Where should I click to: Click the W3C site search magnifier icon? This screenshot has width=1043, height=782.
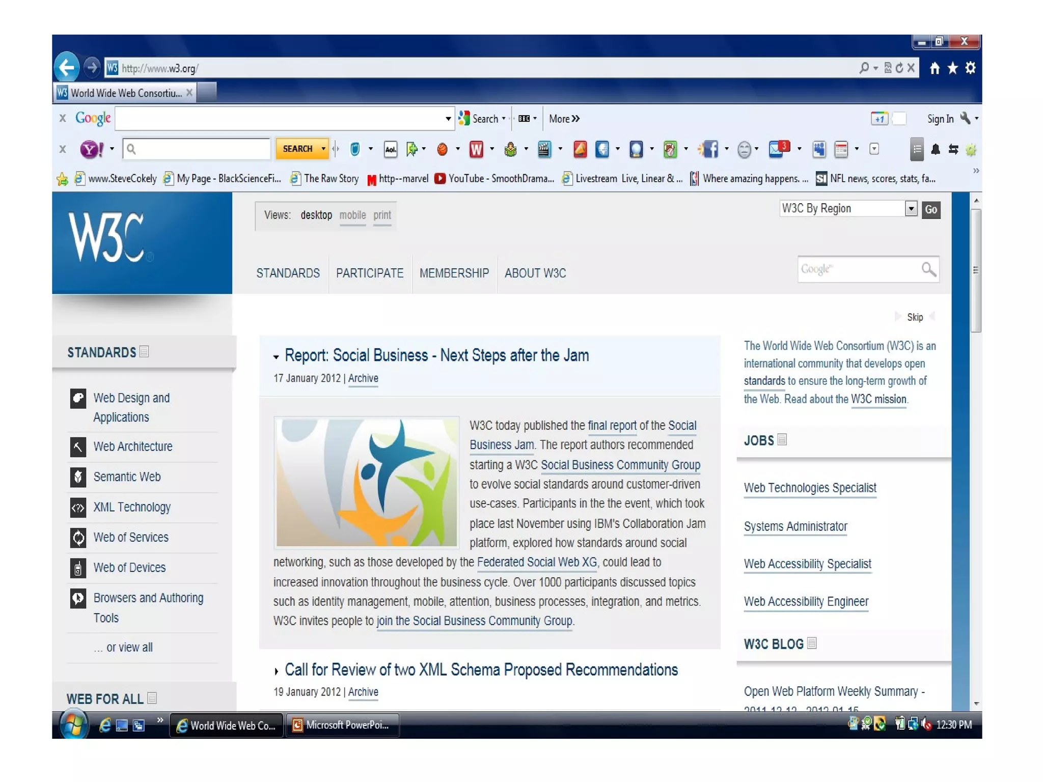[928, 269]
